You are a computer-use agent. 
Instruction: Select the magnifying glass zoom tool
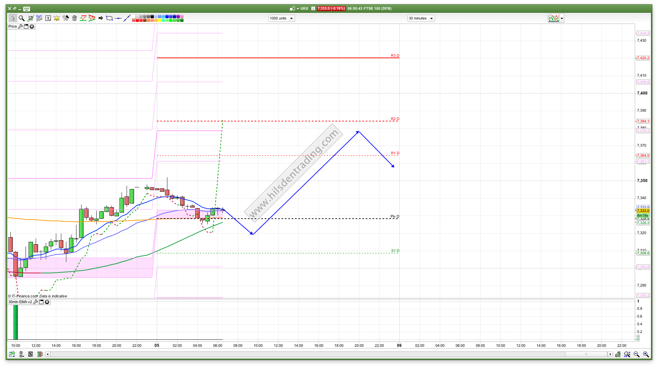(x=22, y=18)
